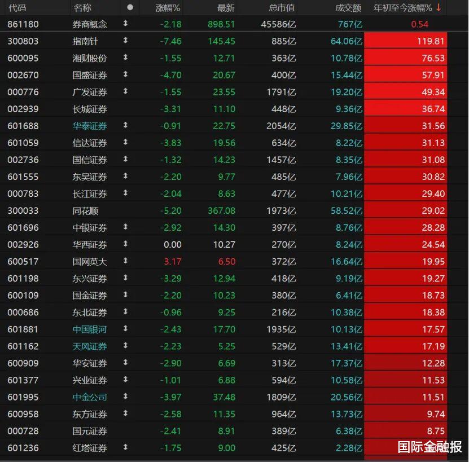This screenshot has width=469, height=462.
Task: Click the 76.53 year-to-date gain cell
Action: (x=405, y=58)
